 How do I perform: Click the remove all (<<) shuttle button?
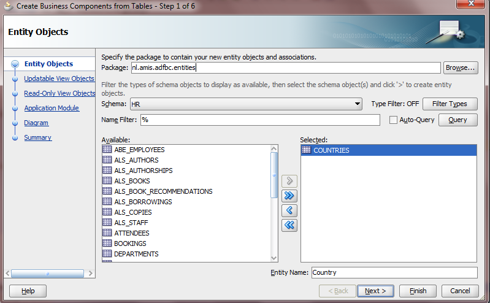pos(289,225)
